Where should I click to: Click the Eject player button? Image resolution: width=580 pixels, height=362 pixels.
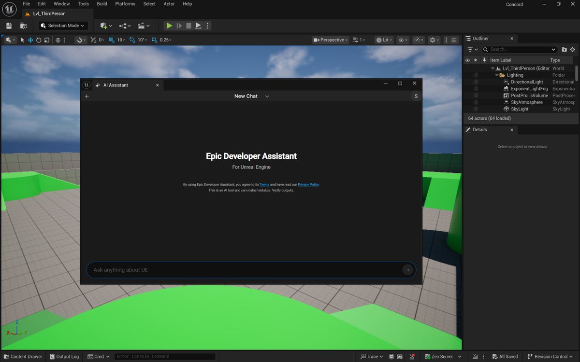pos(198,26)
